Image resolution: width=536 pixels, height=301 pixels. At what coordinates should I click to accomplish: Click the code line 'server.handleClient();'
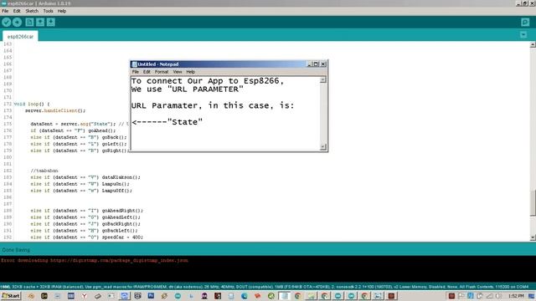(x=55, y=110)
